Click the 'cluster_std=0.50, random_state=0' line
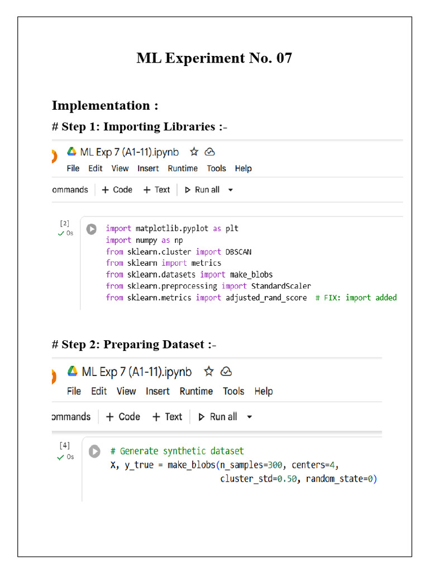Viewport: 429px width, 573px height. 298,479
